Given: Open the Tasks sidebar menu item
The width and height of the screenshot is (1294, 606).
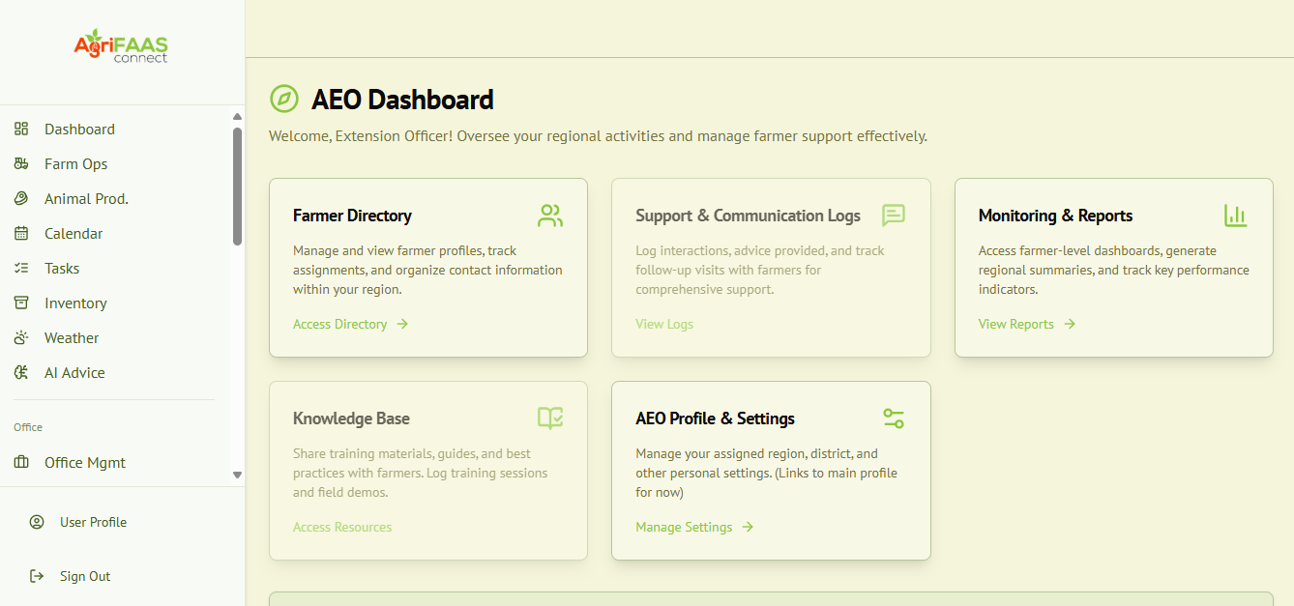Looking at the screenshot, I should [x=62, y=269].
